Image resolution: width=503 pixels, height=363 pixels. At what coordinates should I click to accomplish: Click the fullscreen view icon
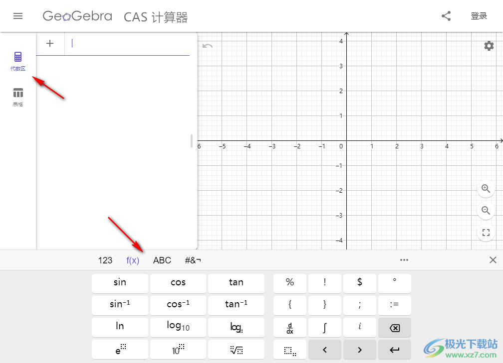[486, 232]
